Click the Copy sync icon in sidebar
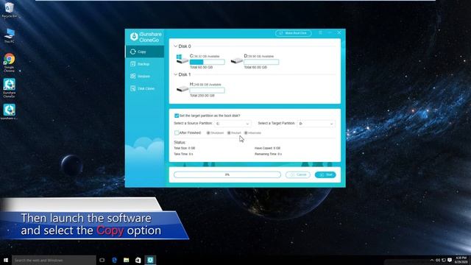 pyautogui.click(x=133, y=52)
